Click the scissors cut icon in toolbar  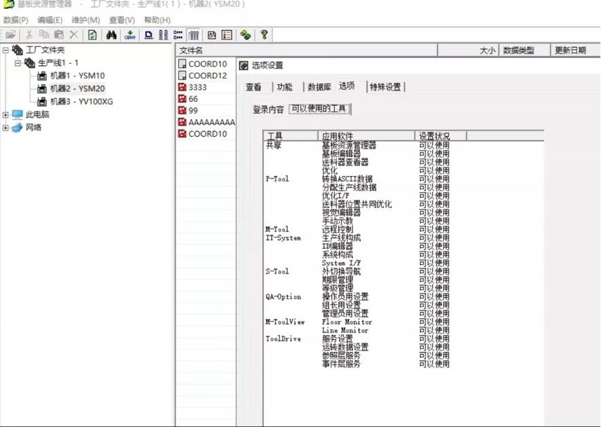(x=29, y=35)
